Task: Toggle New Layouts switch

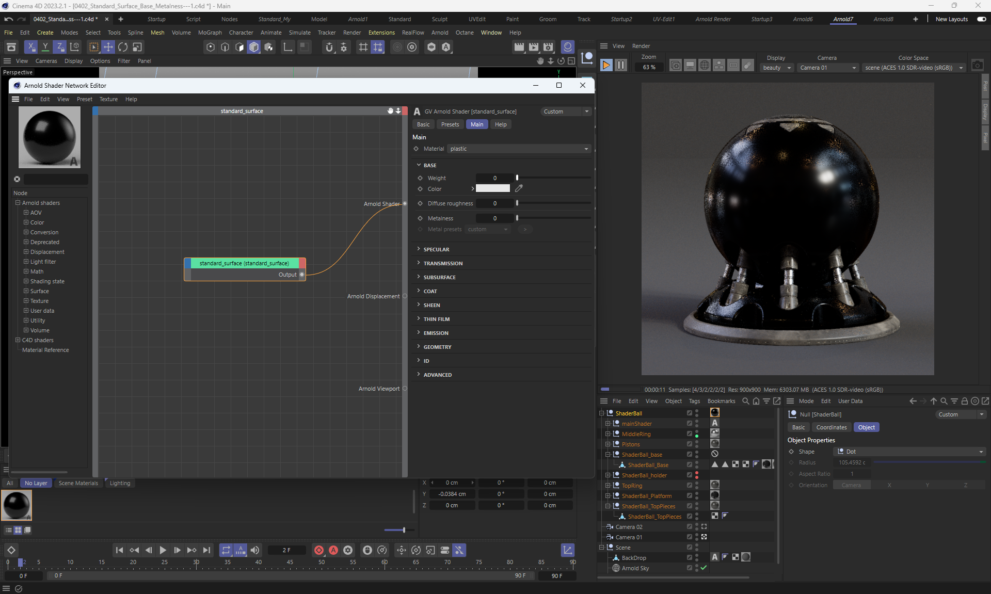Action: point(981,19)
